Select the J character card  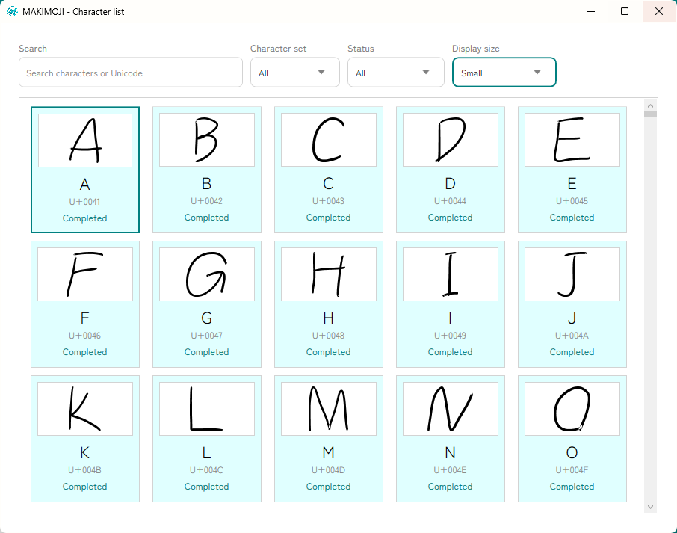572,304
